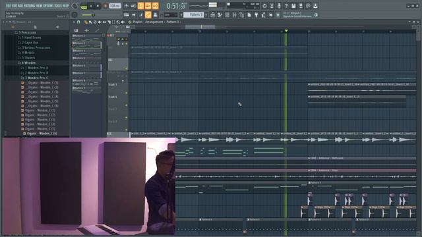
Task: Click the download arrow icon in top toolbar
Action: pos(315,6)
